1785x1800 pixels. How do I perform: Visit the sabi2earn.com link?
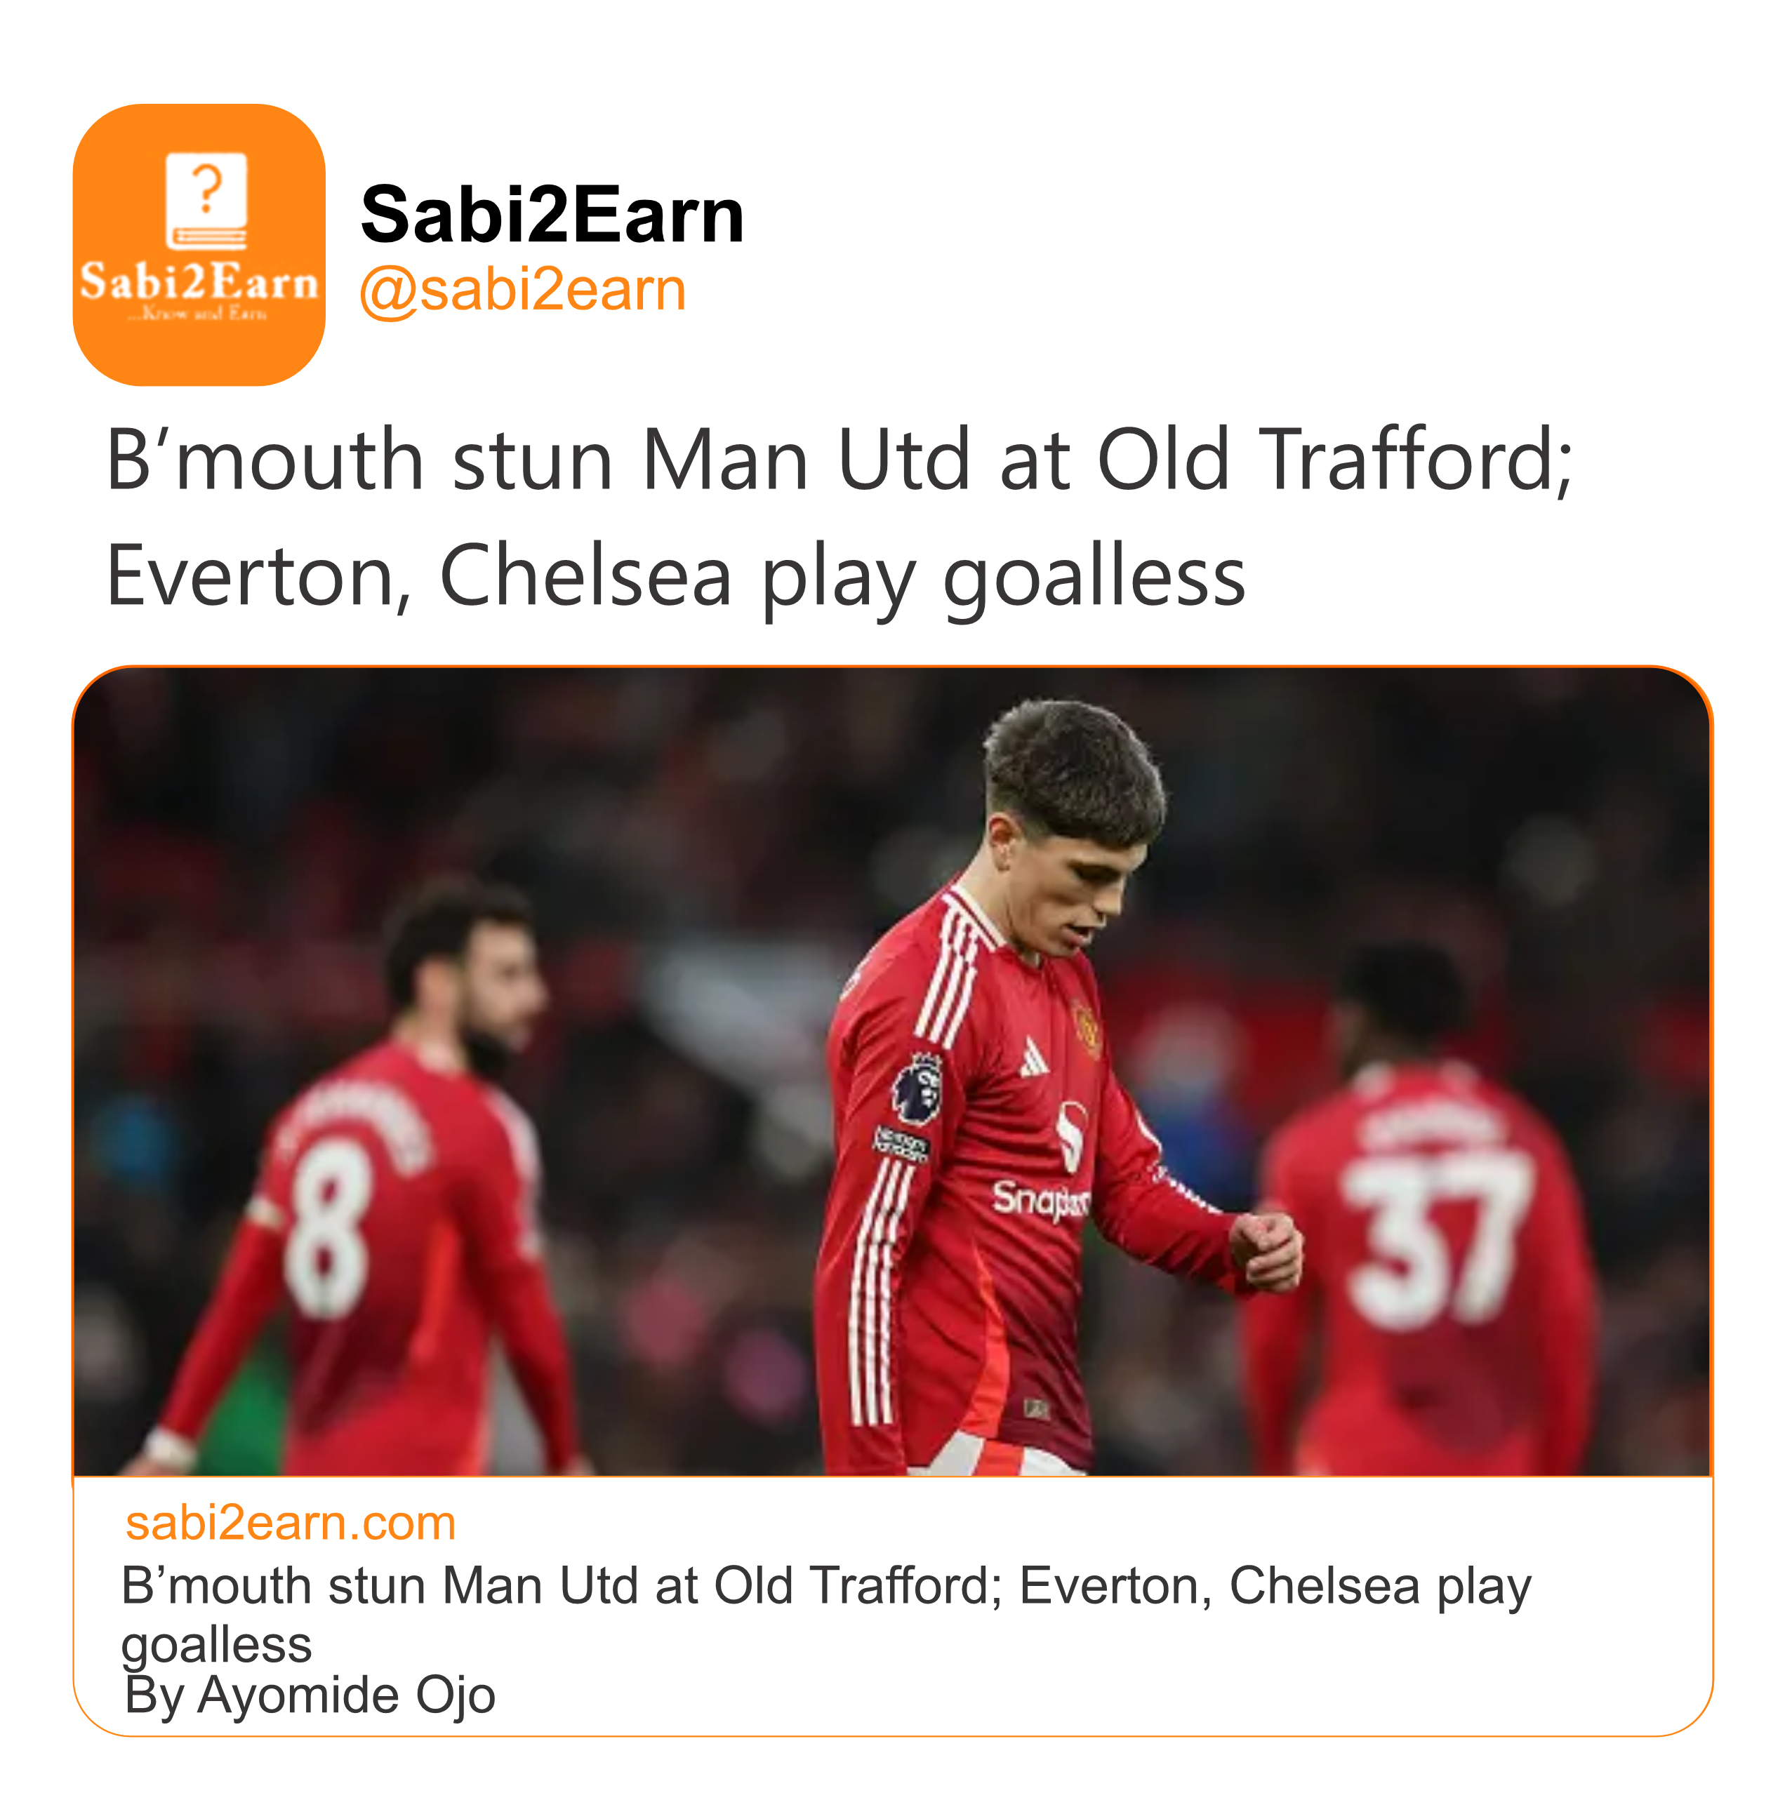291,1524
